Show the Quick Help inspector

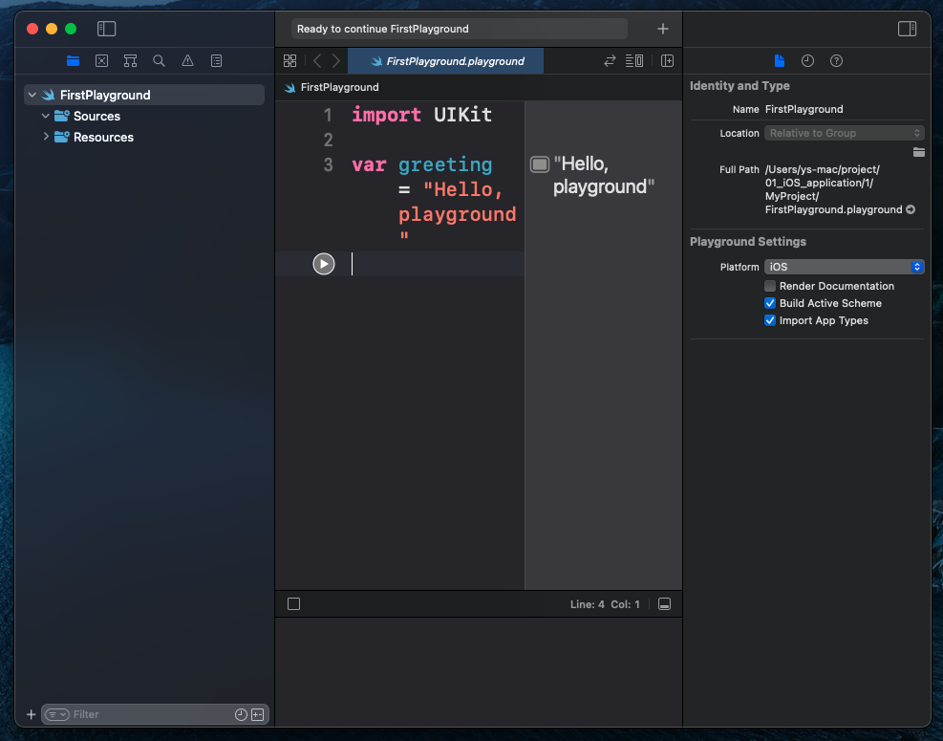836,61
